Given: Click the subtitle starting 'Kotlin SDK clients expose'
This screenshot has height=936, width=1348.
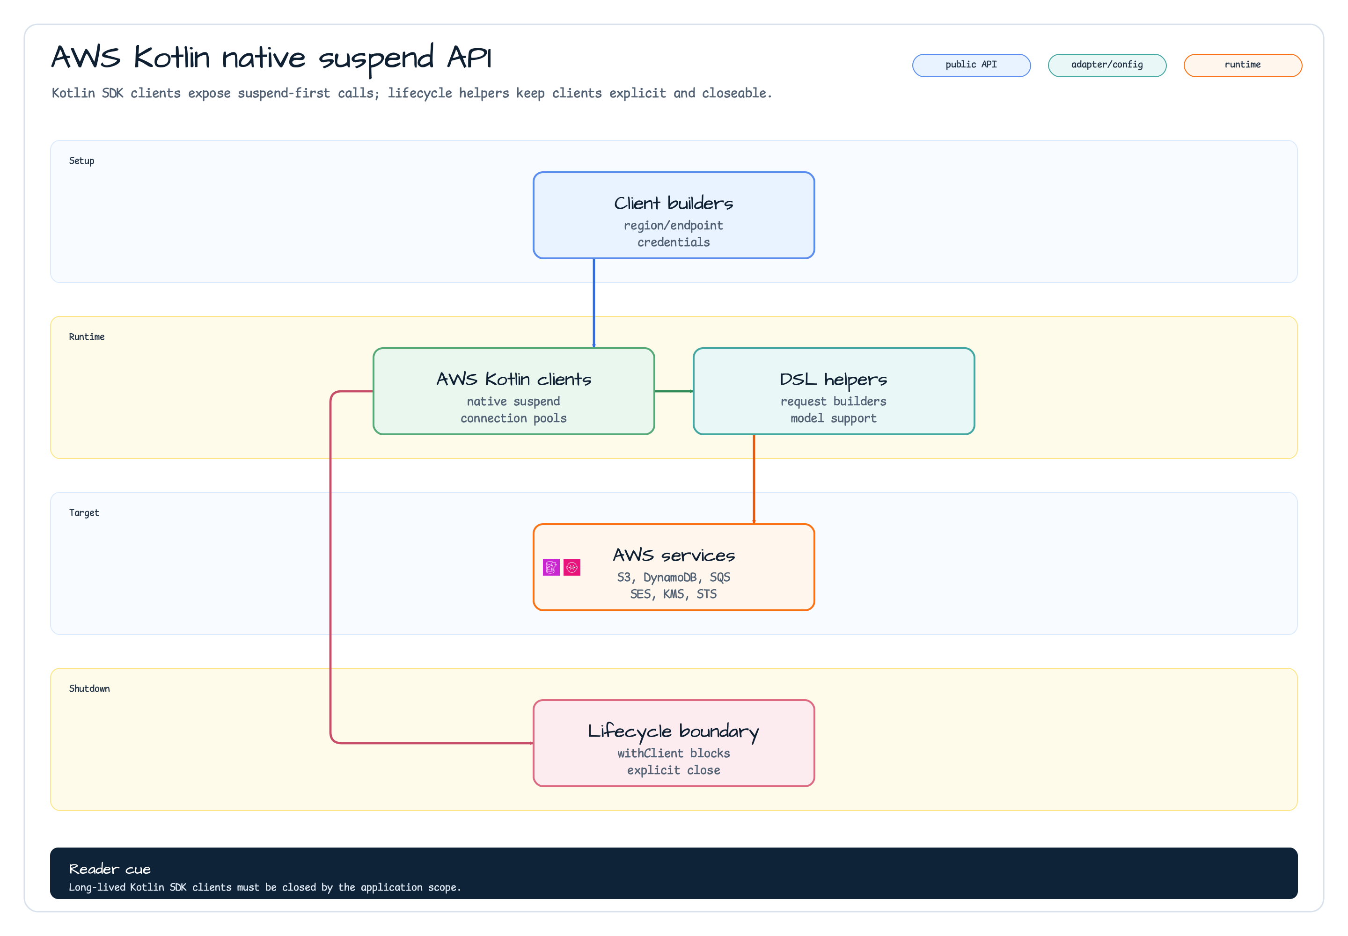Looking at the screenshot, I should pos(412,93).
